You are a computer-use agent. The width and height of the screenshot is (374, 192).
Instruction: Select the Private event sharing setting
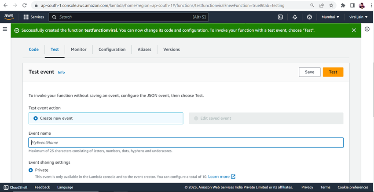[x=31, y=170]
